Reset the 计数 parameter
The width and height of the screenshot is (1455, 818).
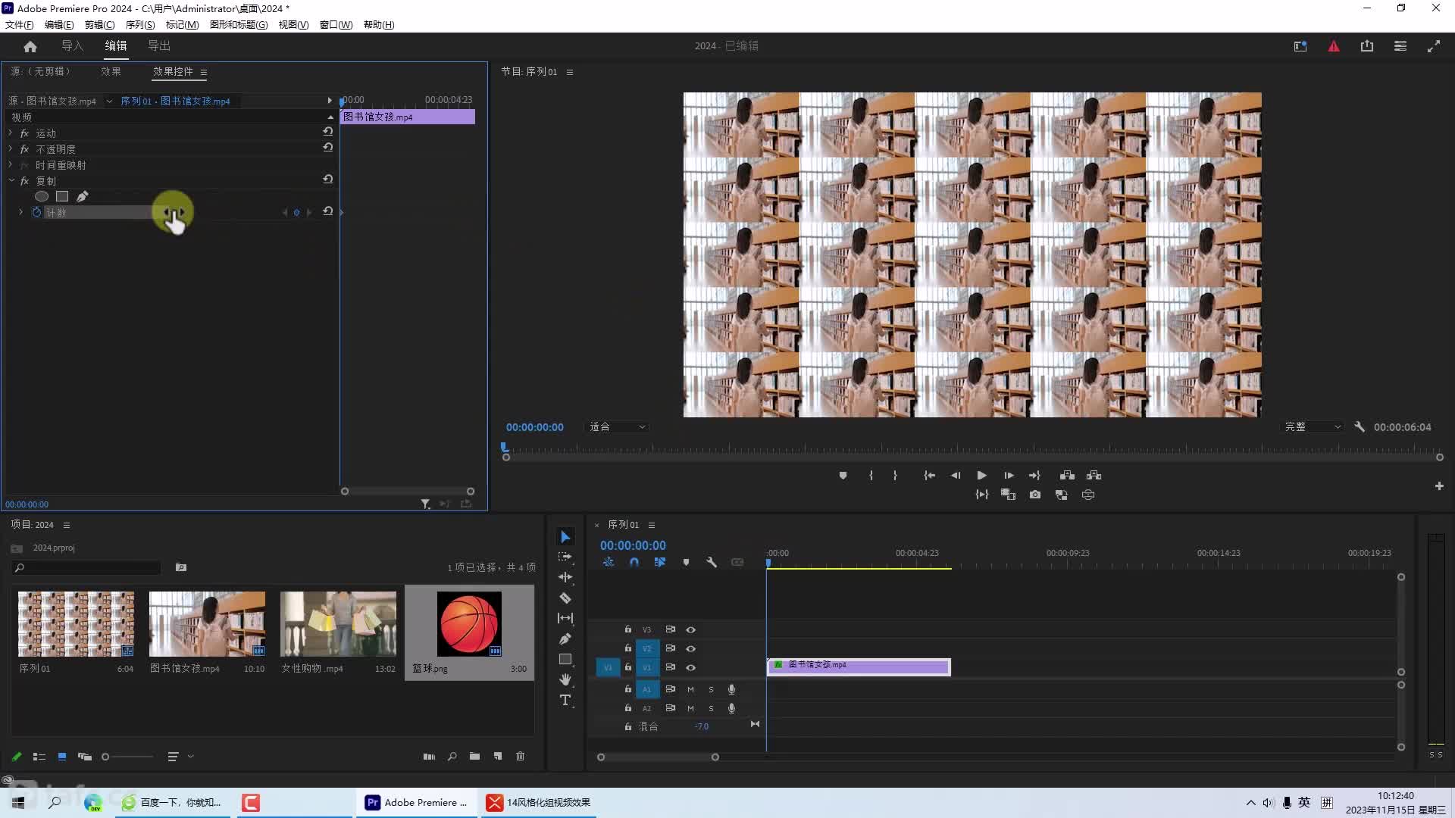(328, 211)
